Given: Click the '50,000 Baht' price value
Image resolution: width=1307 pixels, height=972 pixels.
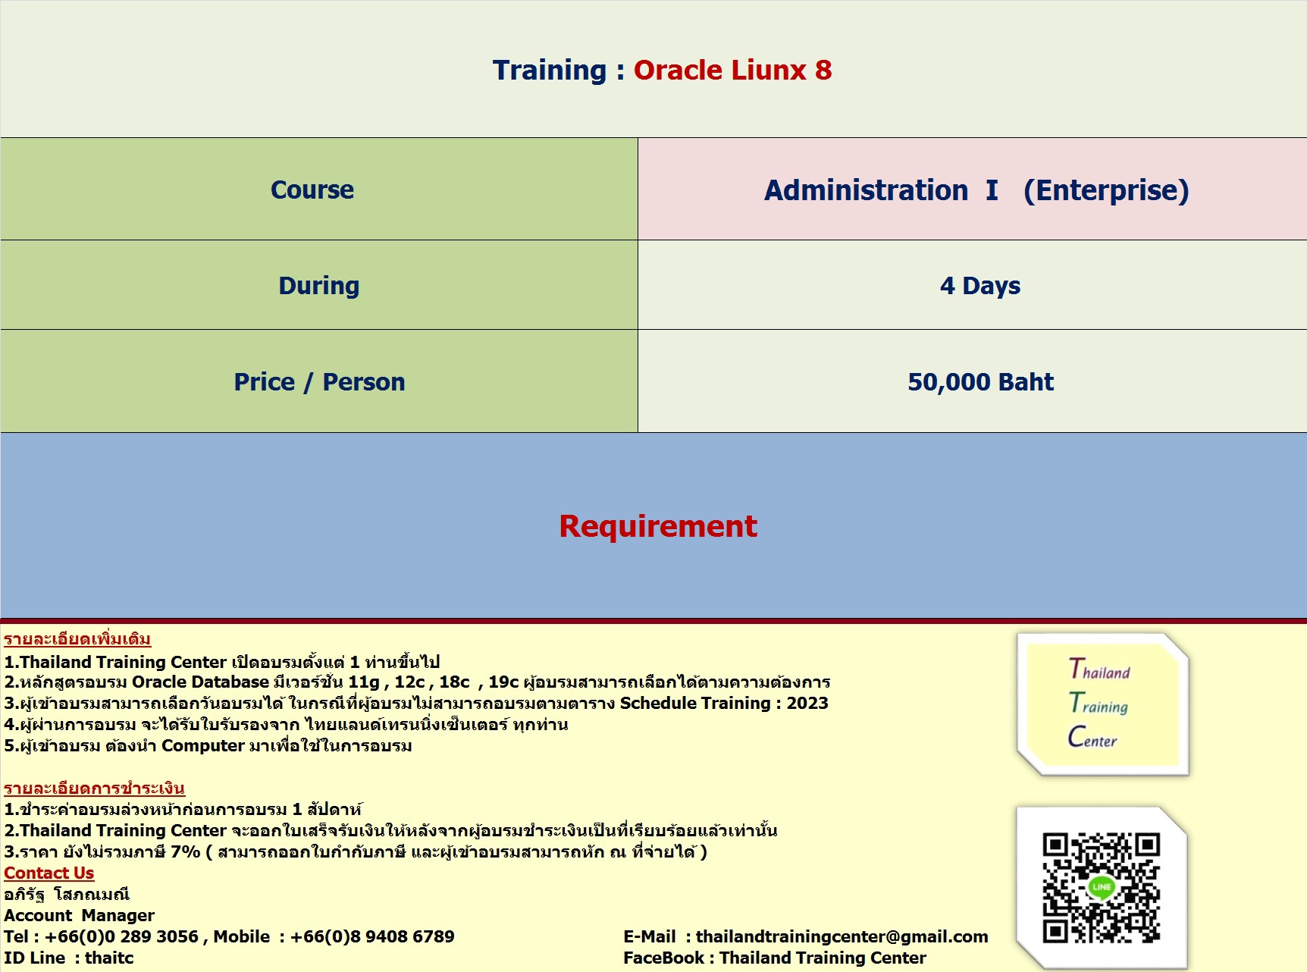Looking at the screenshot, I should click(980, 381).
